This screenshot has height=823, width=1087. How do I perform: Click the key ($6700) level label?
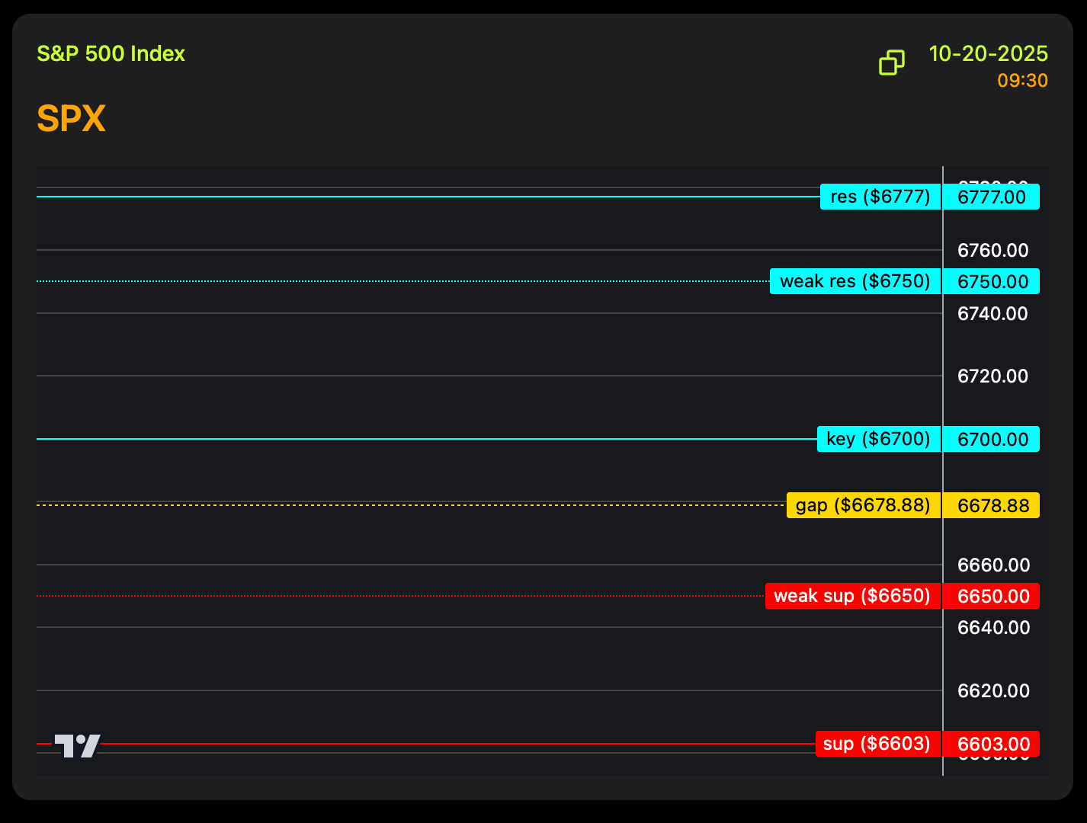[x=879, y=439]
